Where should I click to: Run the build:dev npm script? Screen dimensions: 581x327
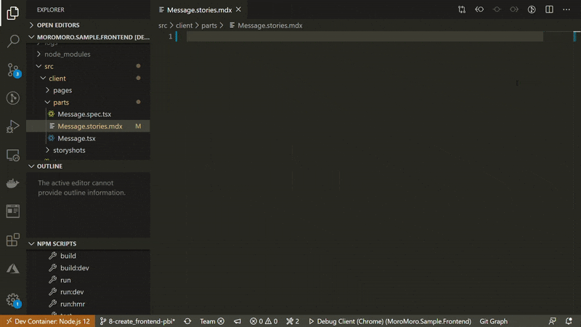coord(88,267)
